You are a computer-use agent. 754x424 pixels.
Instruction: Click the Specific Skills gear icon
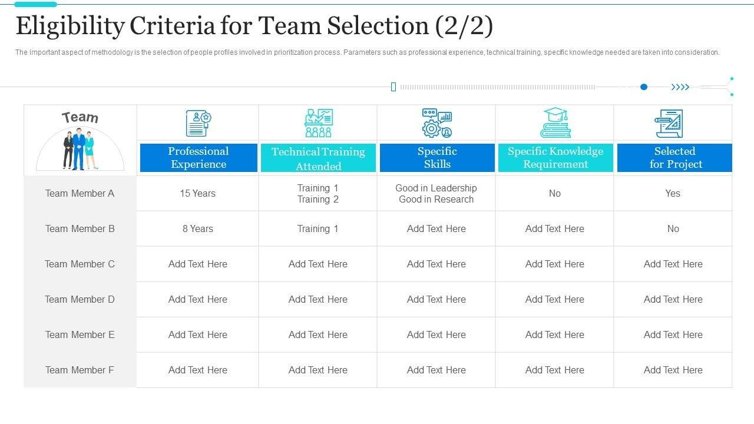[436, 124]
